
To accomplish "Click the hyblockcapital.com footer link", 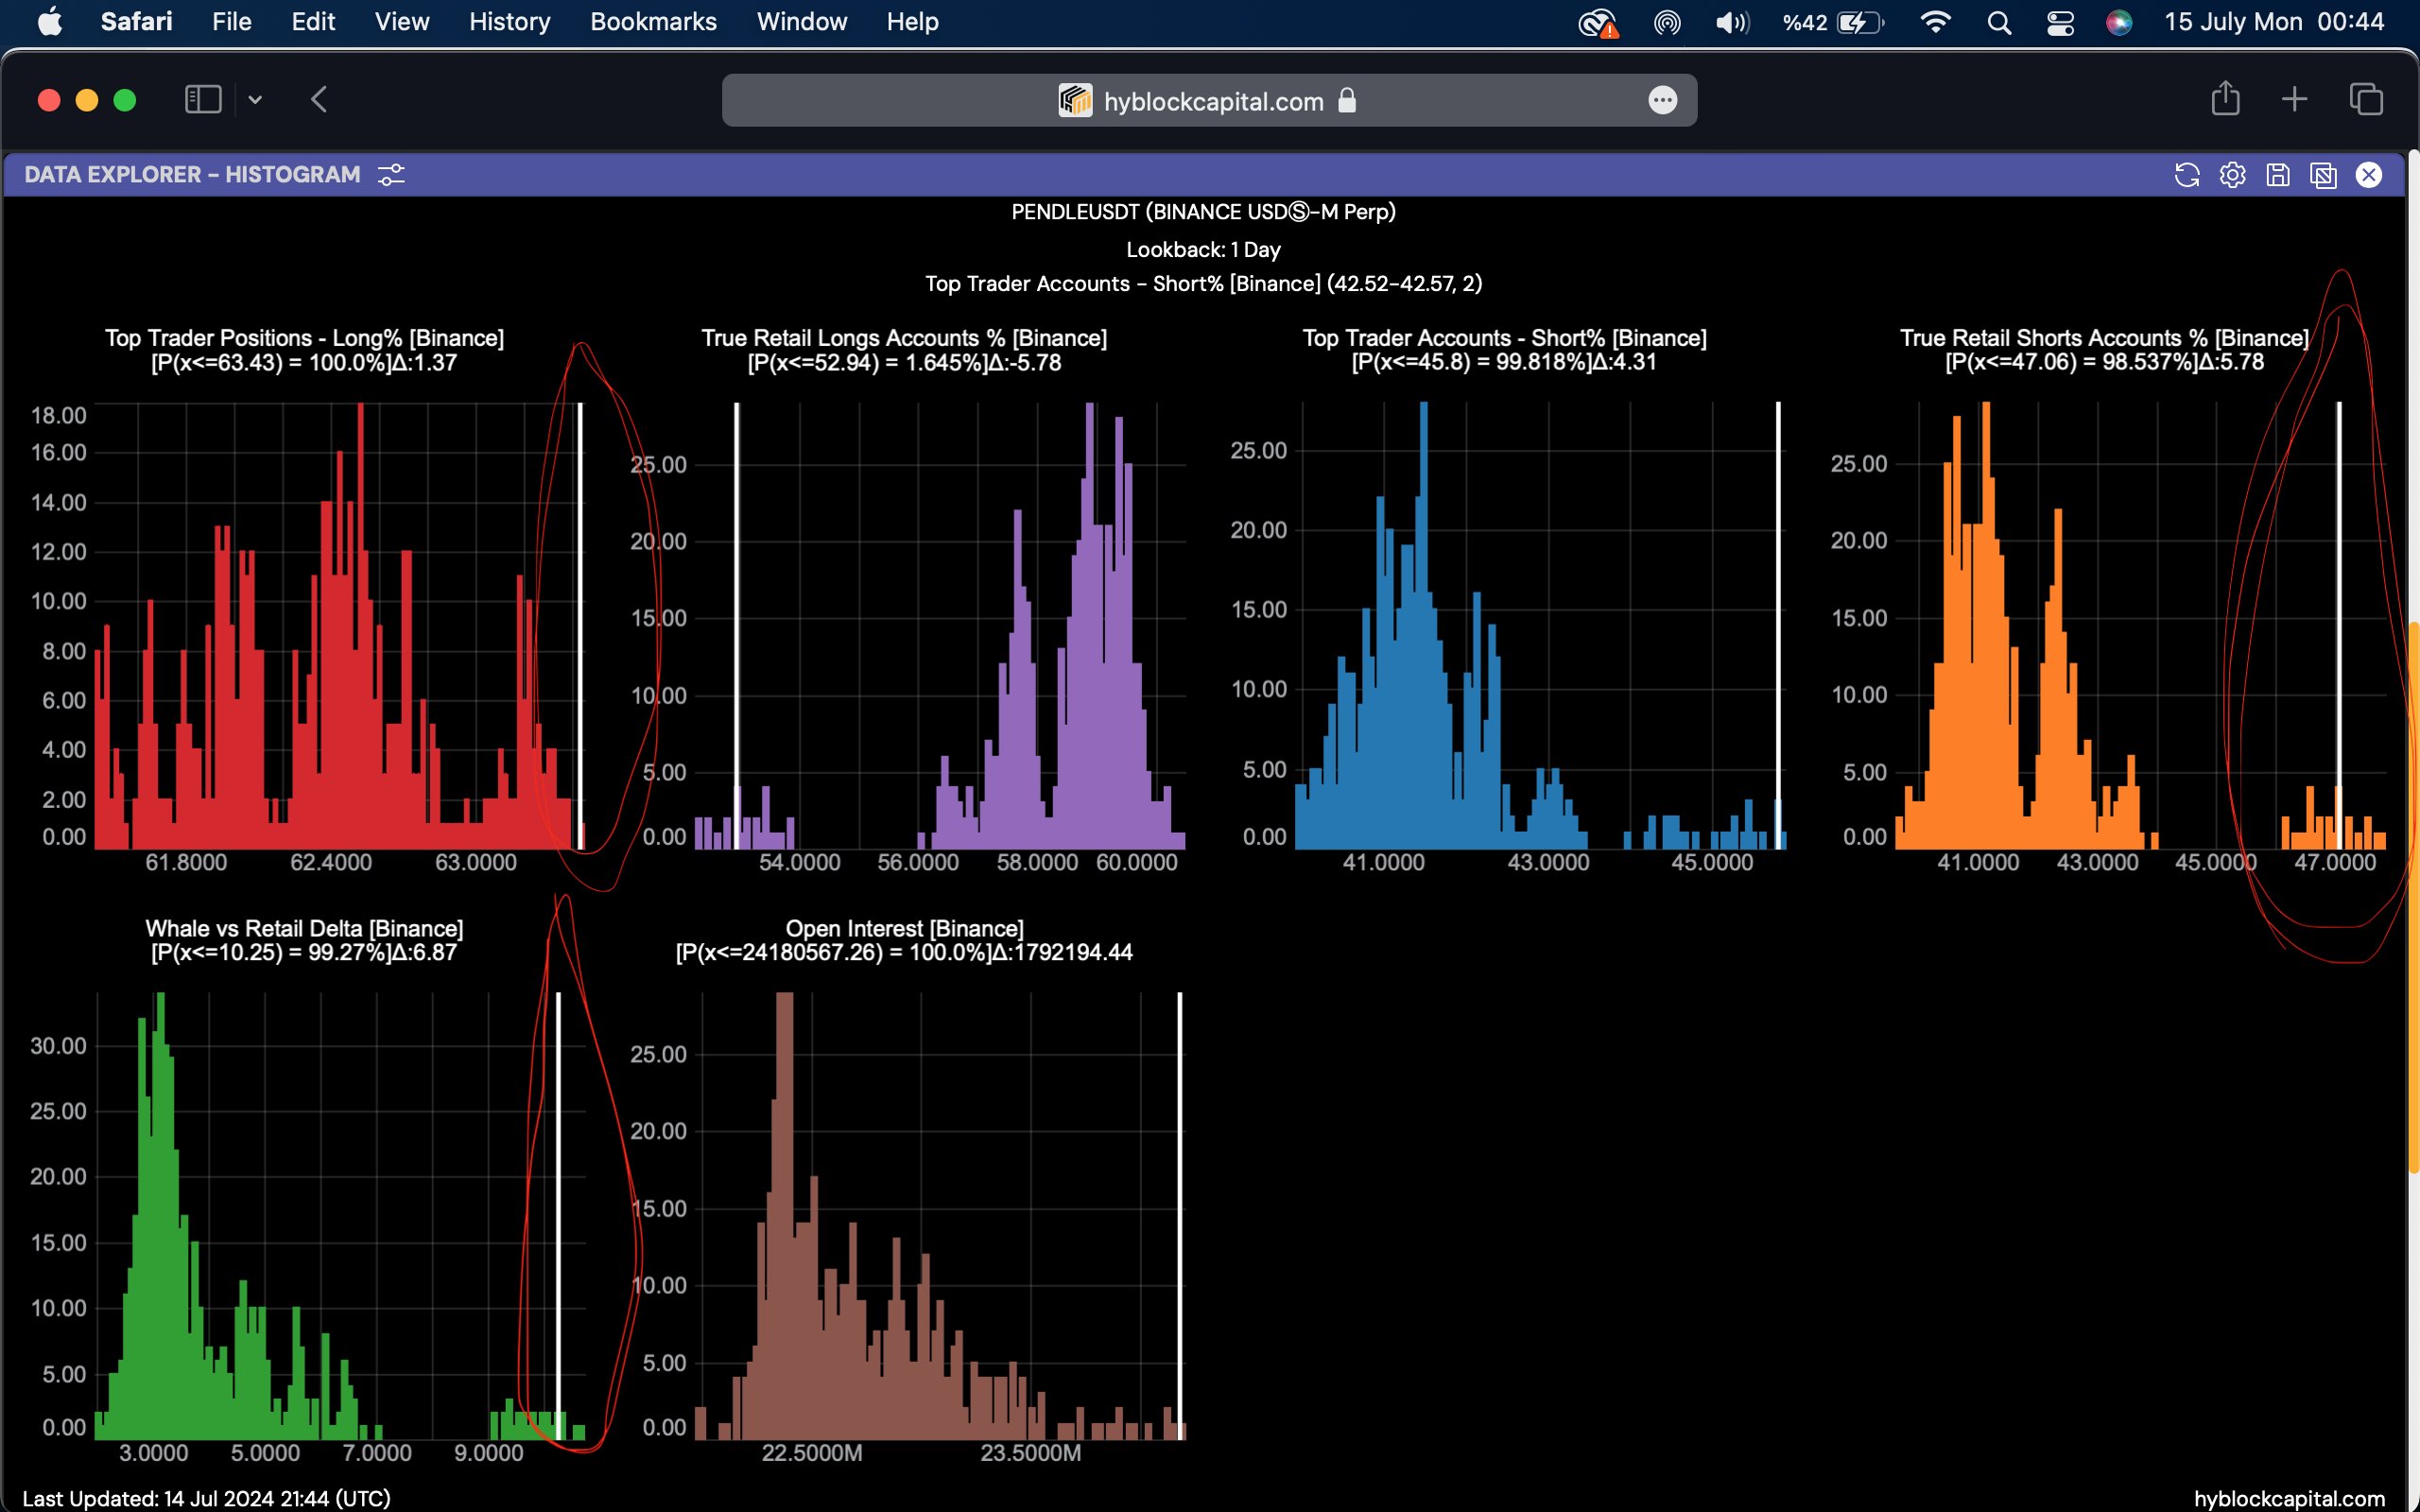I will (2288, 1498).
